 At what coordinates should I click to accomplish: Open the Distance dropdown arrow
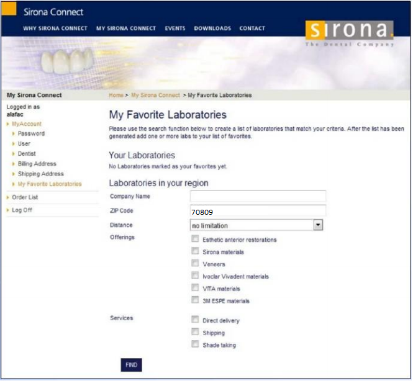click(x=318, y=225)
